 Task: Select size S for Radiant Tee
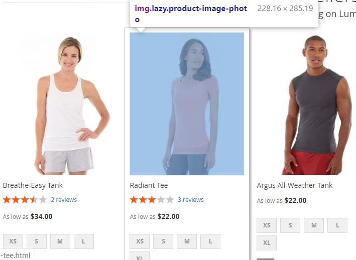pyautogui.click(x=163, y=241)
